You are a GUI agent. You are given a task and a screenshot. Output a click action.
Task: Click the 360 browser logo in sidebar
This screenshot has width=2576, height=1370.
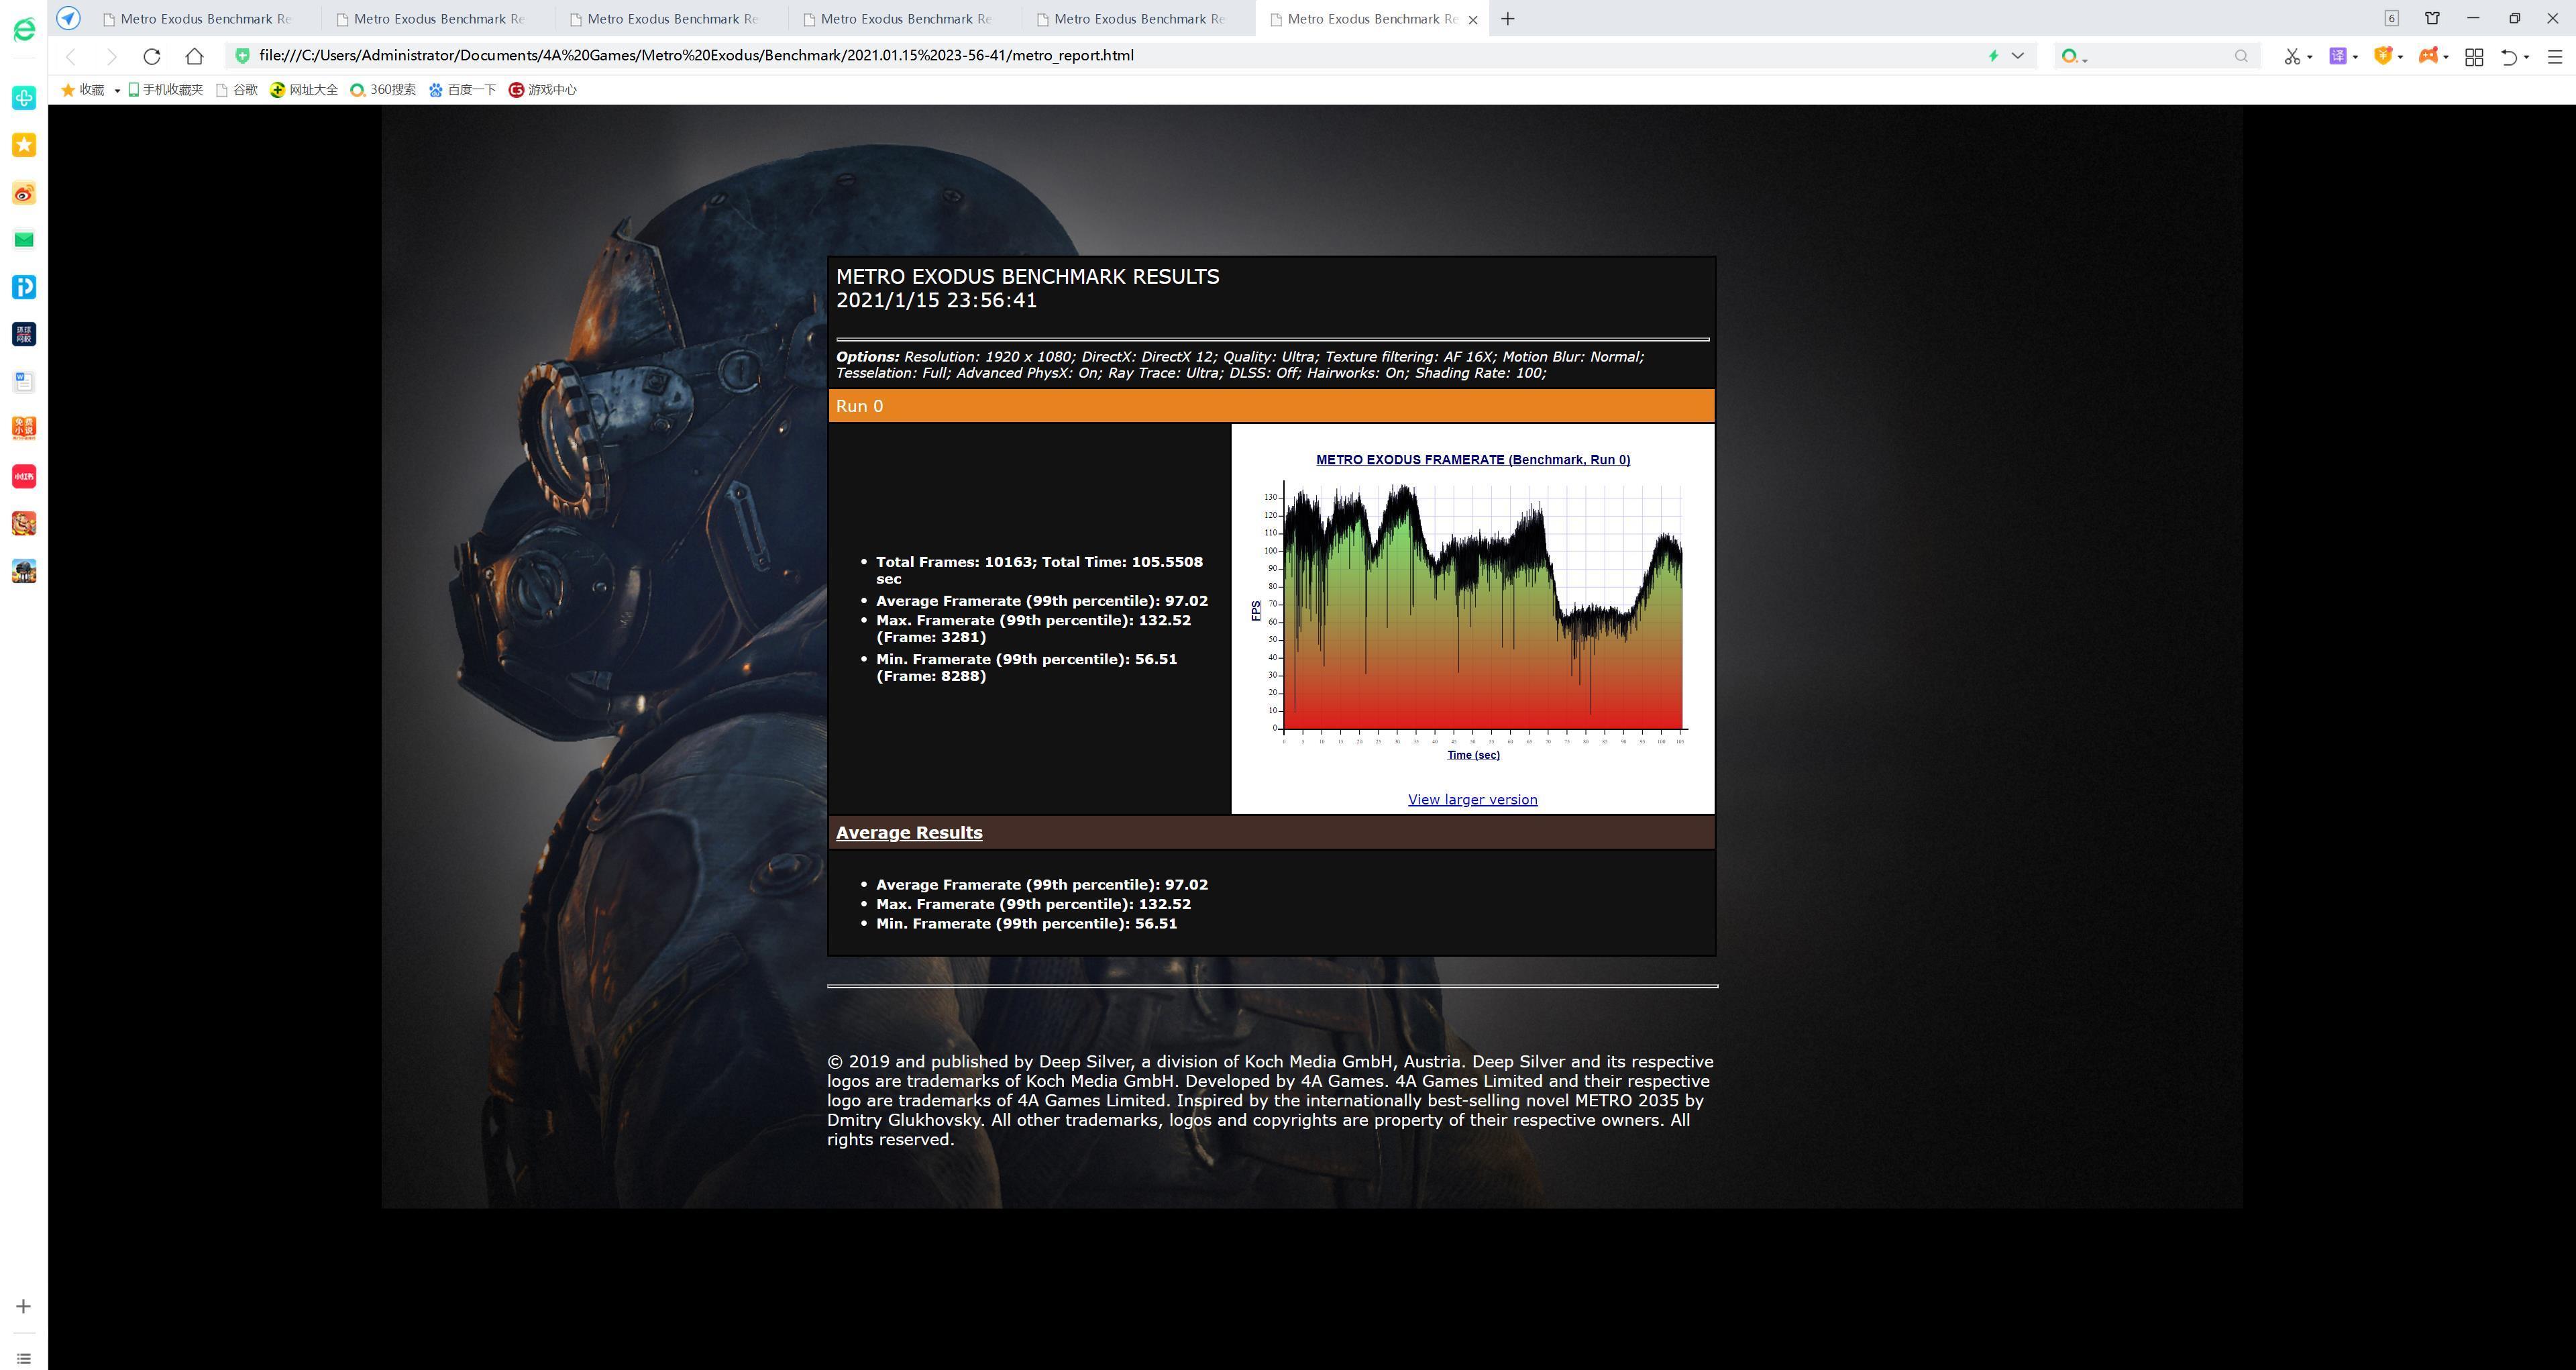click(x=24, y=29)
